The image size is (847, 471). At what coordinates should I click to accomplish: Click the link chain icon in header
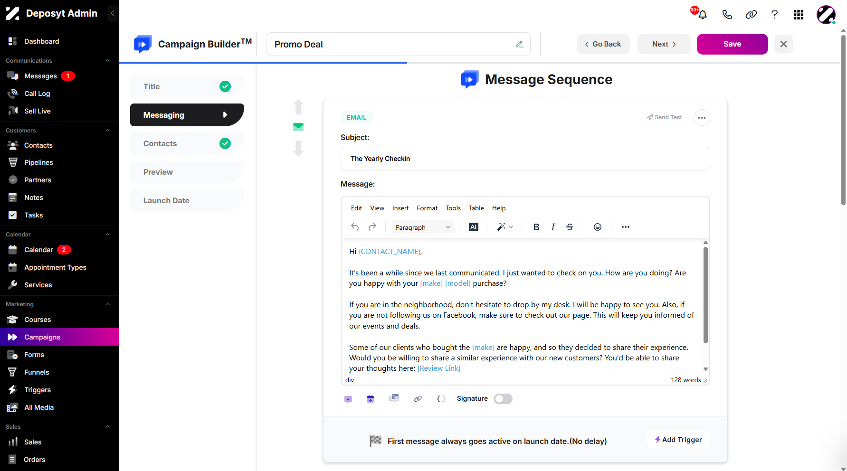[751, 15]
